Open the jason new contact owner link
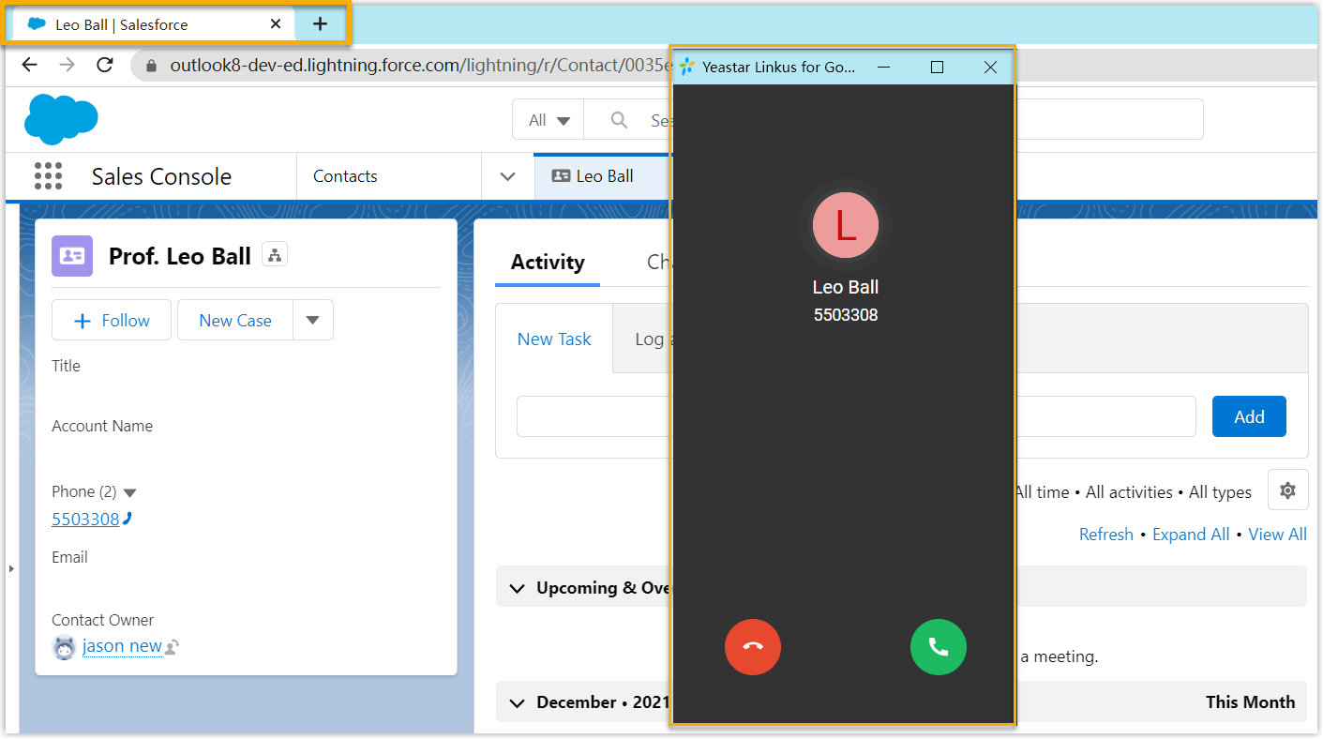Image resolution: width=1323 pixels, height=739 pixels. point(122,646)
